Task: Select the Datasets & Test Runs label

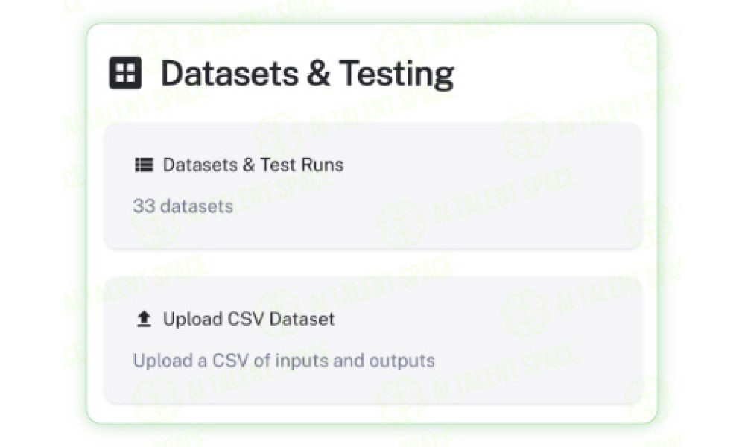Action: tap(253, 165)
